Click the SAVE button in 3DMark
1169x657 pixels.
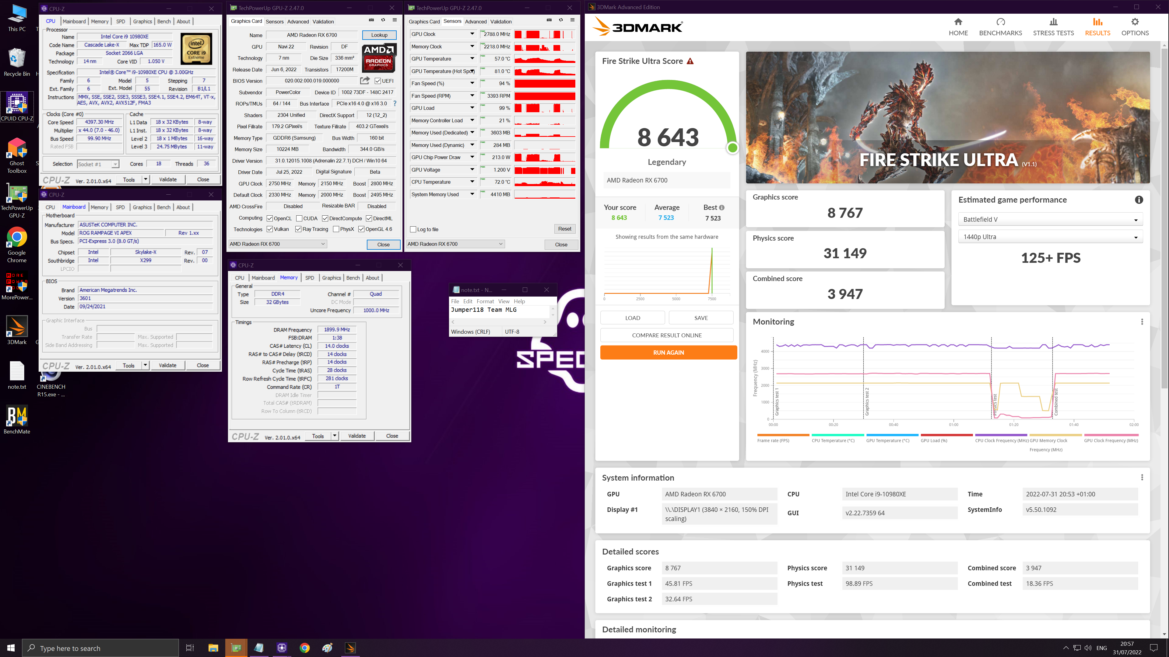click(x=701, y=318)
